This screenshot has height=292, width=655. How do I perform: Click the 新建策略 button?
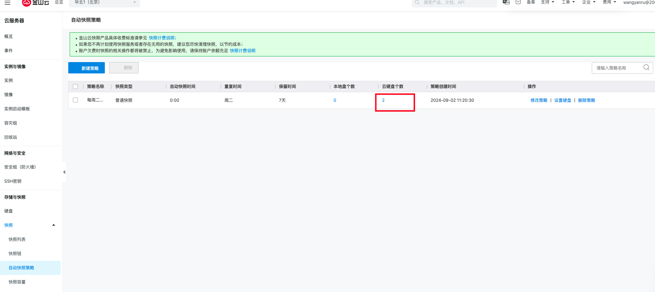tap(86, 68)
